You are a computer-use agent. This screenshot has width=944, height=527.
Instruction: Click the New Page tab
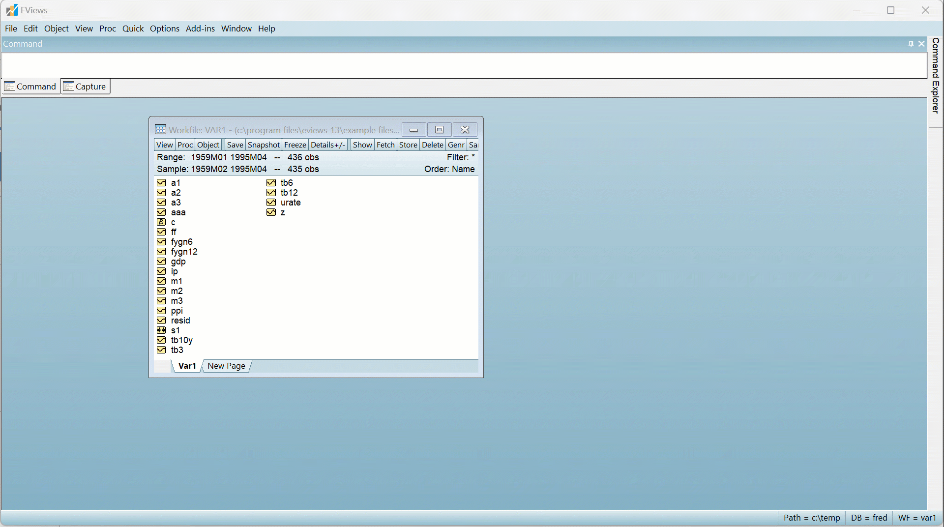click(x=226, y=366)
